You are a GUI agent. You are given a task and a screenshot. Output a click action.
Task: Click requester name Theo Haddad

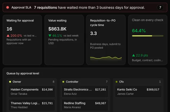point(19,107)
